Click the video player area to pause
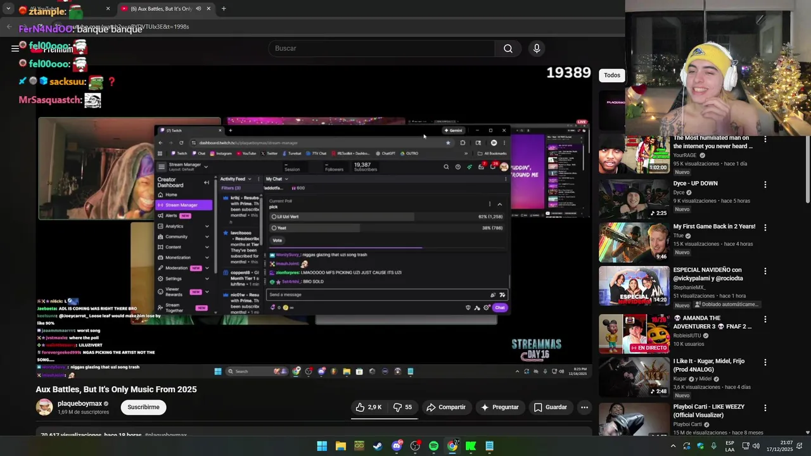 coord(314,222)
